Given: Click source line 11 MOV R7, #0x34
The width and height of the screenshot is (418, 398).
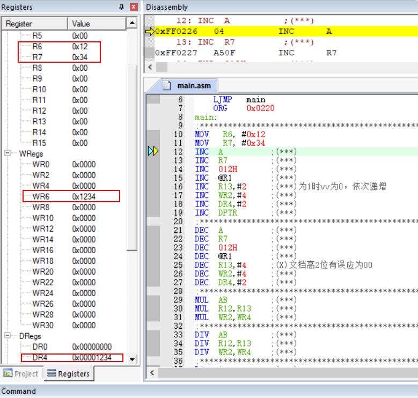Looking at the screenshot, I should click(x=230, y=143).
